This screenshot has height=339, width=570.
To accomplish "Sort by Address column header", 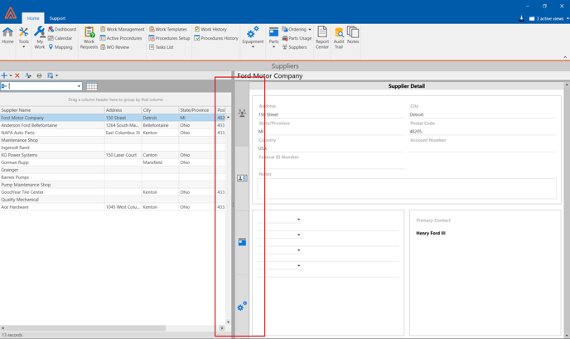I will tap(123, 110).
